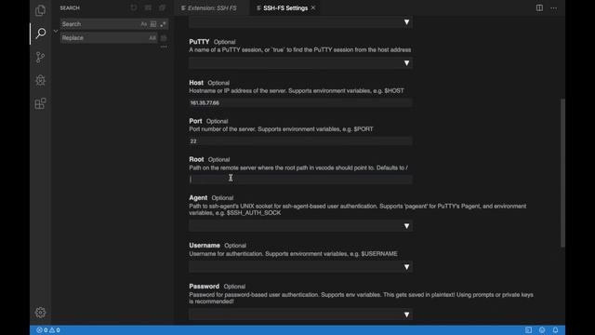Open notifications bell in status bar
595x335 pixels.
click(555, 330)
